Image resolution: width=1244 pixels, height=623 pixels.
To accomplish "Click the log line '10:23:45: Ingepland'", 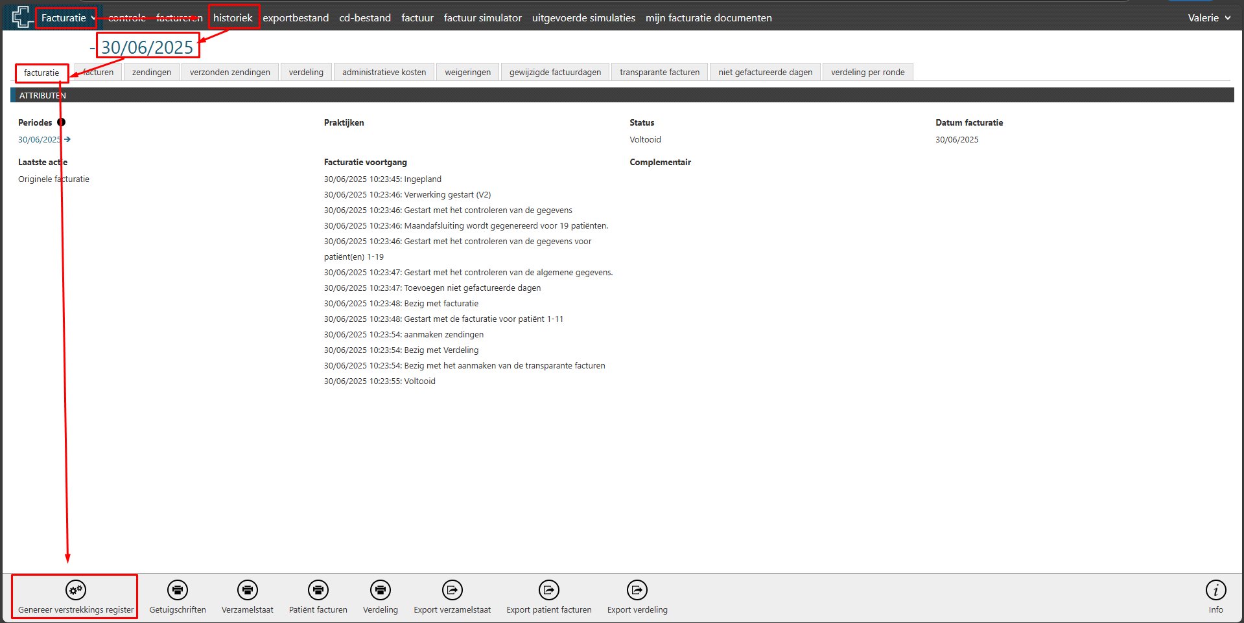I will click(382, 179).
